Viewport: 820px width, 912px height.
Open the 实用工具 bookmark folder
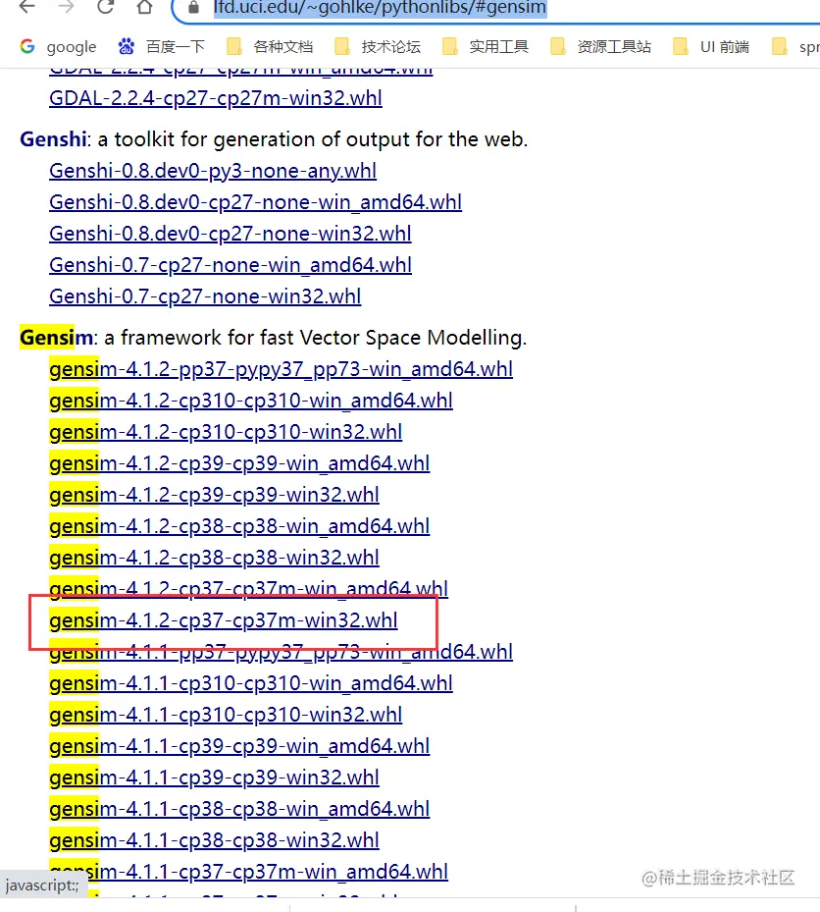[486, 46]
